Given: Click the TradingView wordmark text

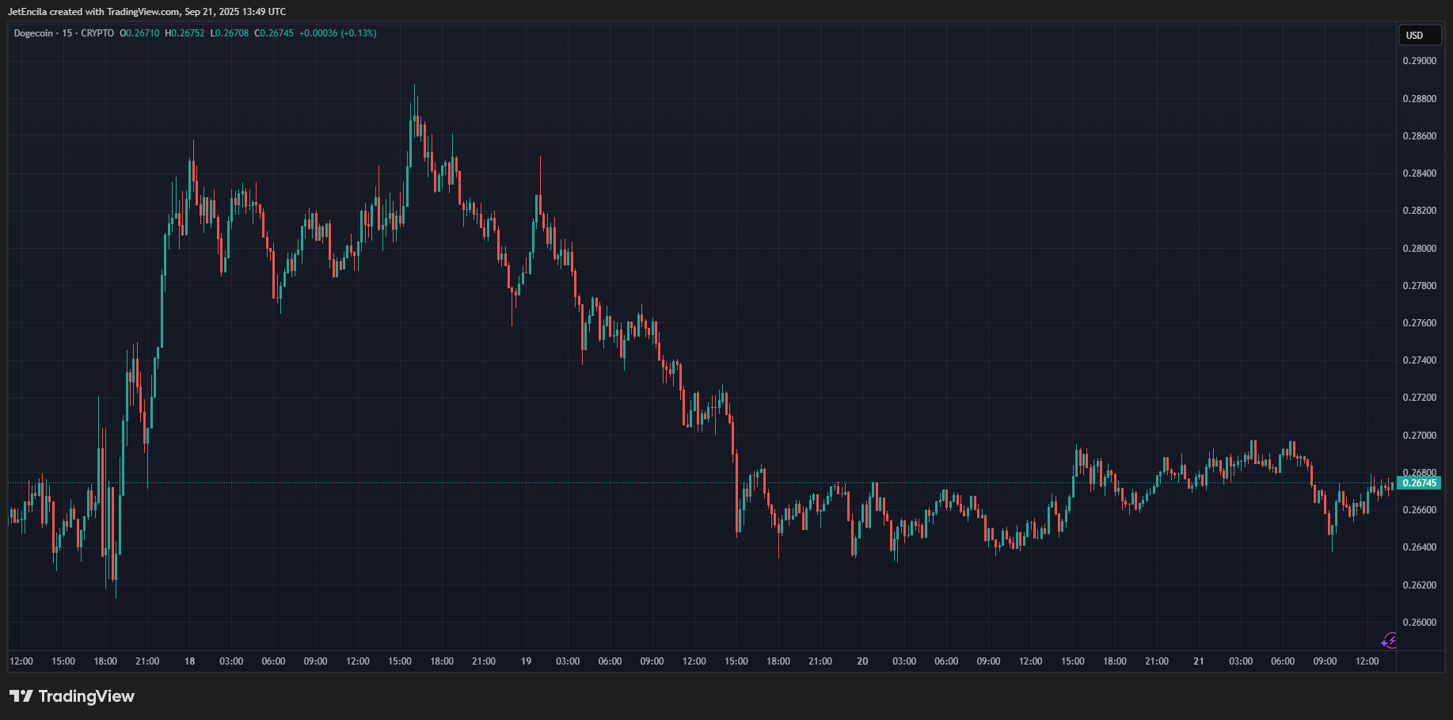Looking at the screenshot, I should [x=86, y=696].
